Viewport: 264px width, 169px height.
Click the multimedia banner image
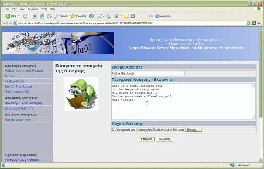point(58,43)
